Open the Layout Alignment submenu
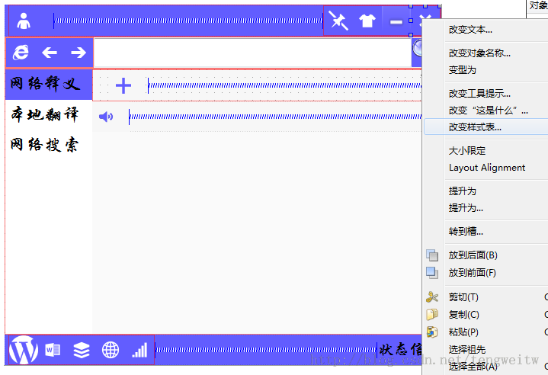 coord(486,168)
